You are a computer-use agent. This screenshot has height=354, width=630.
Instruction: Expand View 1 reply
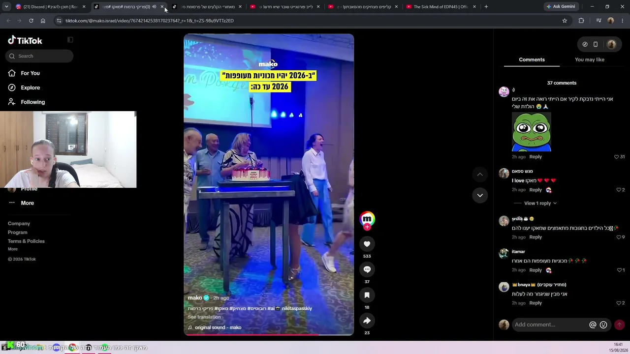[540, 203]
